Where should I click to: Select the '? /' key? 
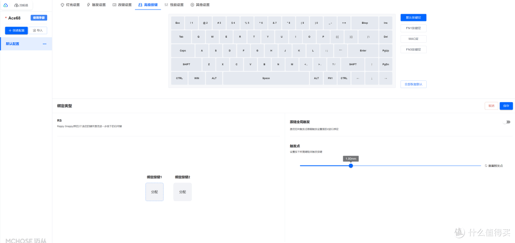click(x=334, y=65)
